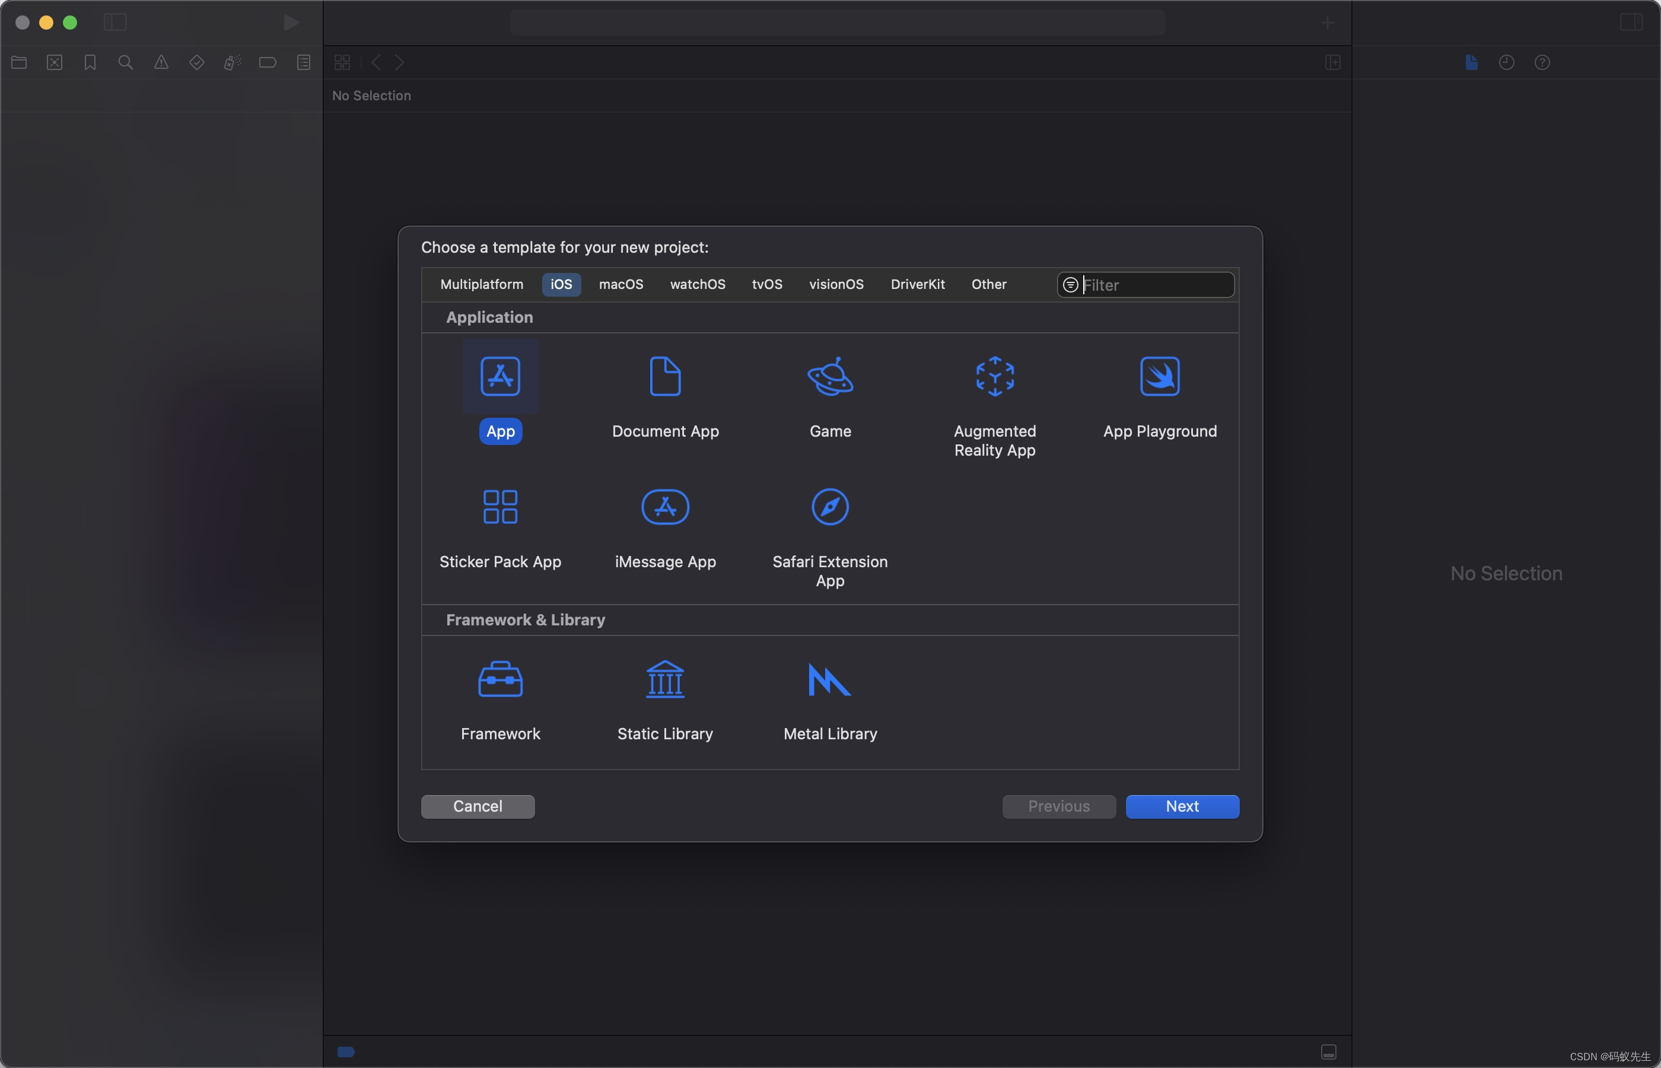Select the iMessage App template icon
1661x1068 pixels.
point(664,505)
